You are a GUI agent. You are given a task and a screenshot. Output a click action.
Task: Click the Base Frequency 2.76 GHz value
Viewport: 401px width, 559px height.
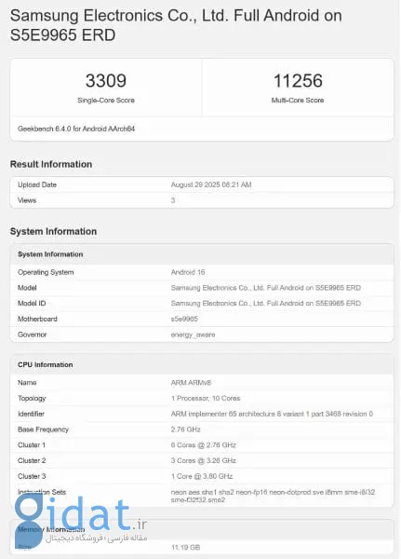point(185,429)
